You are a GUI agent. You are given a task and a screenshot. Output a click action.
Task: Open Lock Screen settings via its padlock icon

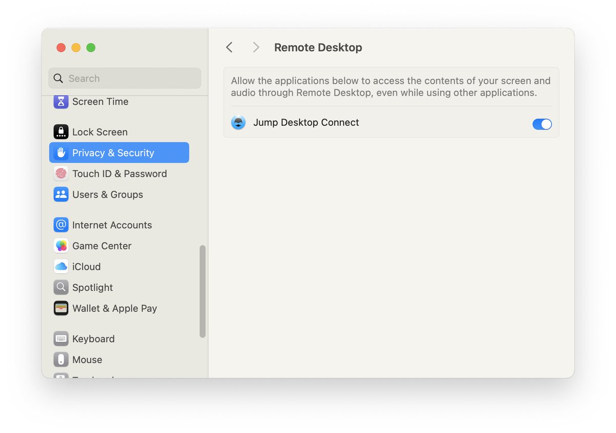click(x=61, y=132)
